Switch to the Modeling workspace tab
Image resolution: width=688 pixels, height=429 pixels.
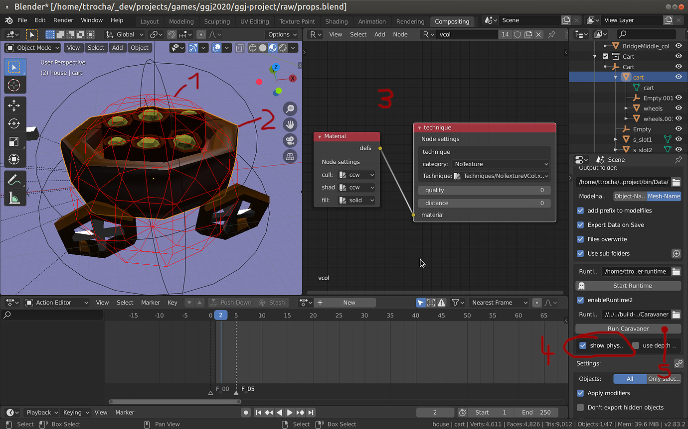181,21
